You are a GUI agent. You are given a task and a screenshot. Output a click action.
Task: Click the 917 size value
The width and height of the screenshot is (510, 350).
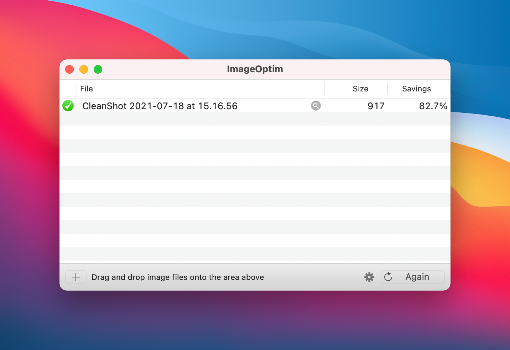tap(376, 106)
